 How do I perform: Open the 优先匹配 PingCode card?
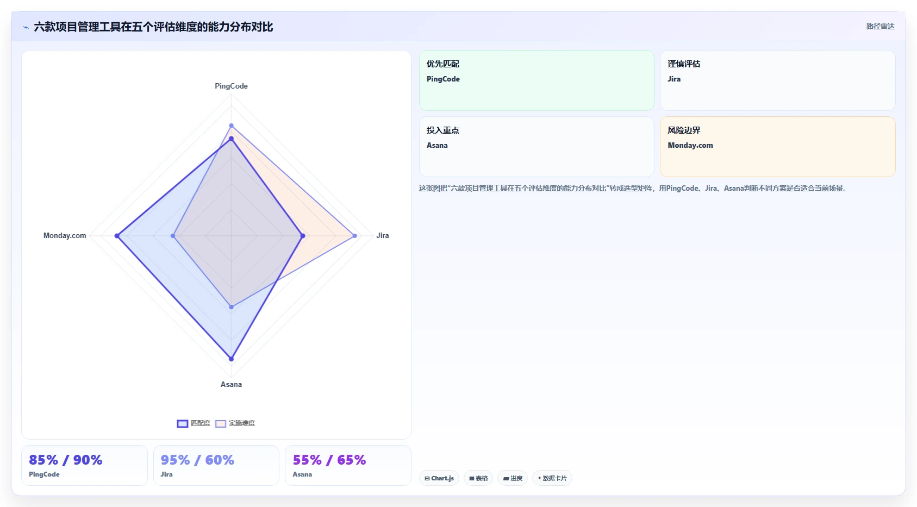(537, 80)
